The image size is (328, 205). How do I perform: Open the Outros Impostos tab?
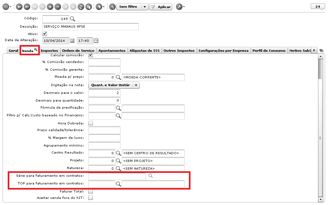click(x=179, y=51)
